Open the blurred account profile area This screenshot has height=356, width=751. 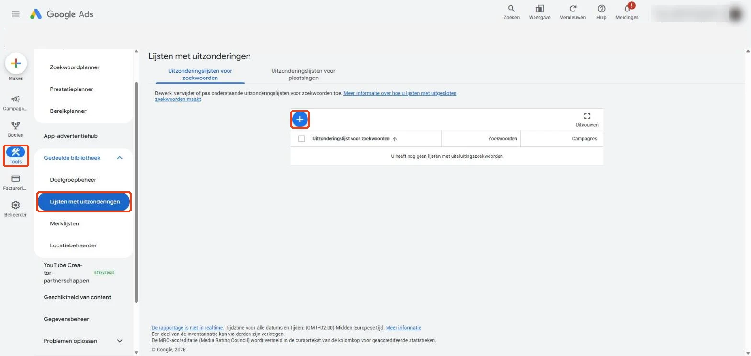pos(697,14)
